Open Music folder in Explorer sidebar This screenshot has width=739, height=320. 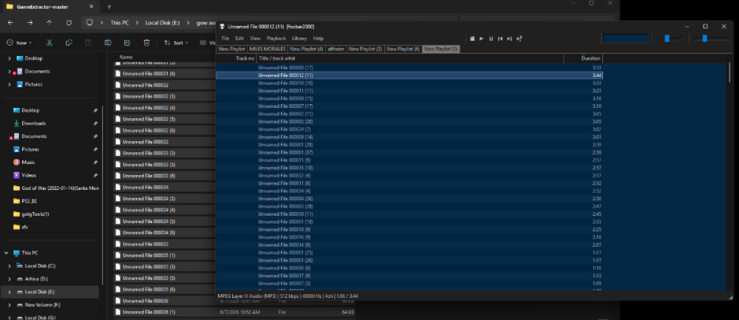coord(28,162)
